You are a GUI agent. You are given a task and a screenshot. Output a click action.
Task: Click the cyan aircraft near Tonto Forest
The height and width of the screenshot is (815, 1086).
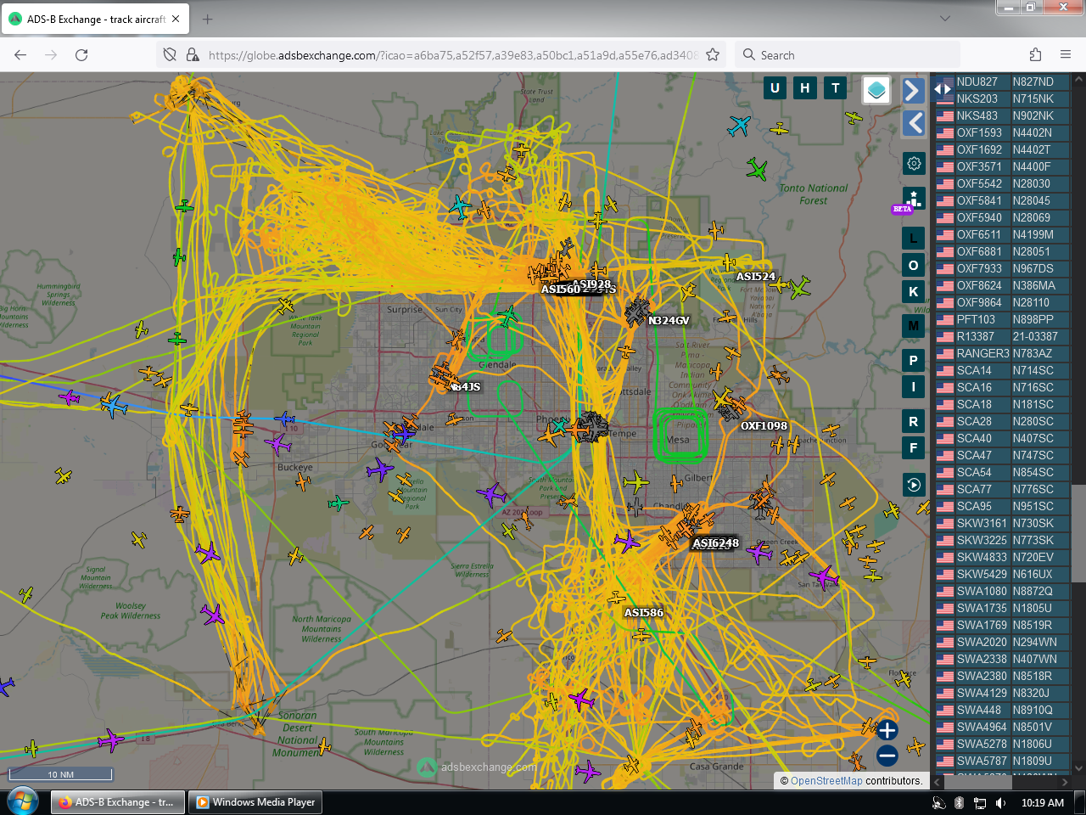[x=740, y=126]
